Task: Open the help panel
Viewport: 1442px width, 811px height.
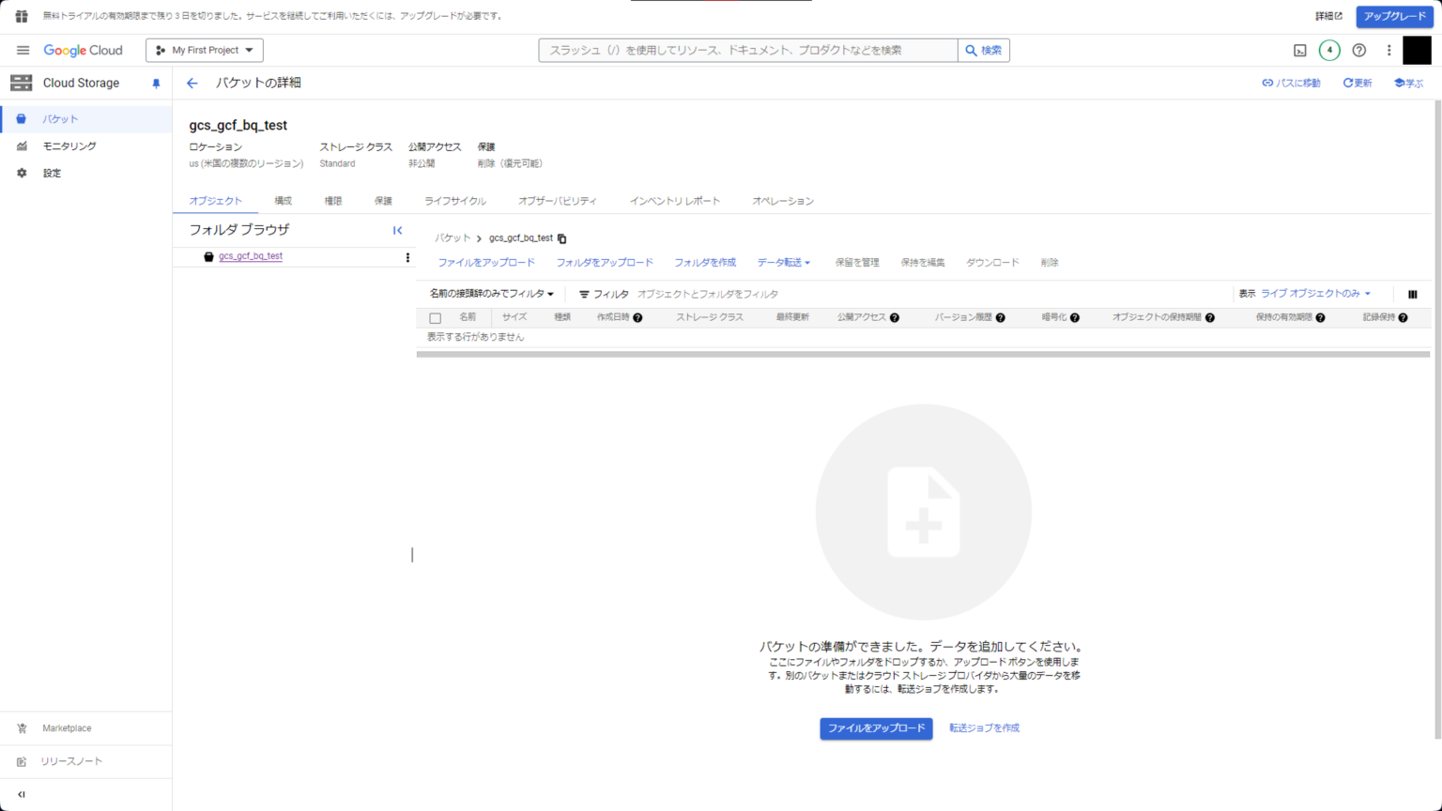Action: click(x=1358, y=50)
